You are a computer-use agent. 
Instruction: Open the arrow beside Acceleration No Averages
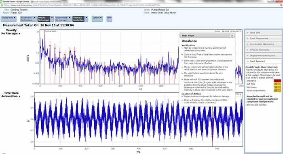(x=34, y=19)
